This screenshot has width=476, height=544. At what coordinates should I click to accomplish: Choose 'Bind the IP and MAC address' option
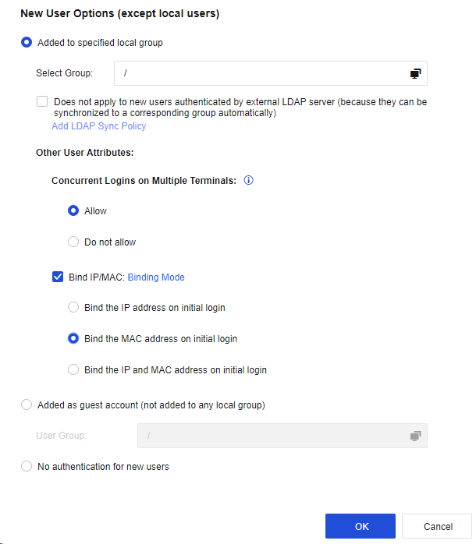[x=74, y=370]
